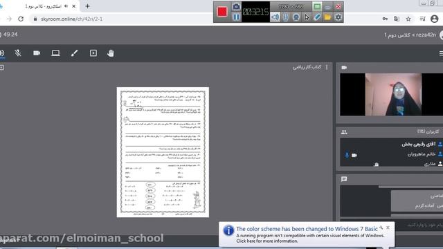Open Chrome media controls icon
The width and height of the screenshot is (443, 249).
[423, 19]
